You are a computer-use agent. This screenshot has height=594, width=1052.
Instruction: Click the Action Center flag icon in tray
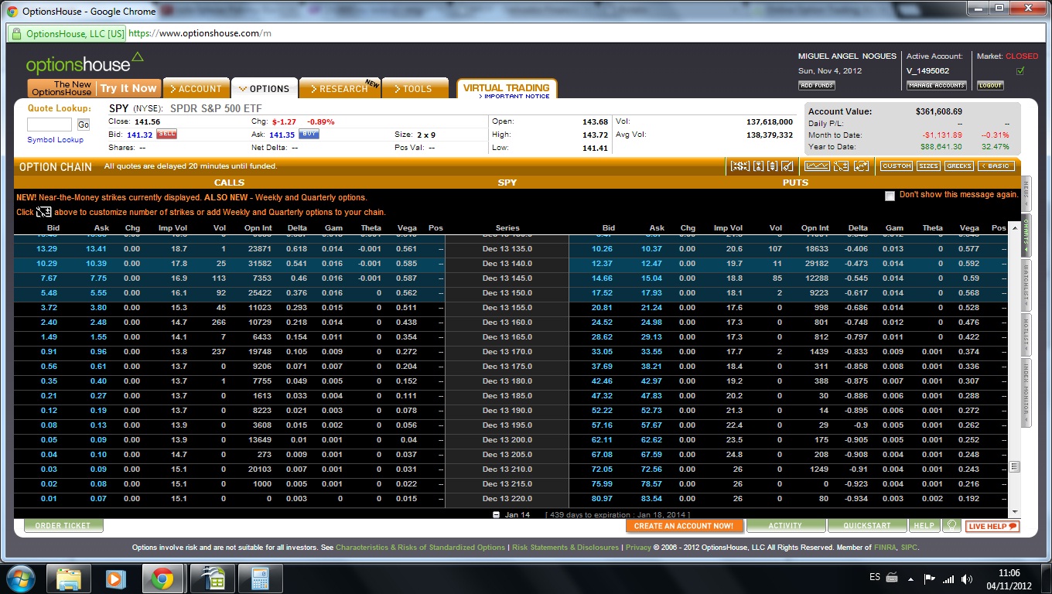tap(930, 579)
